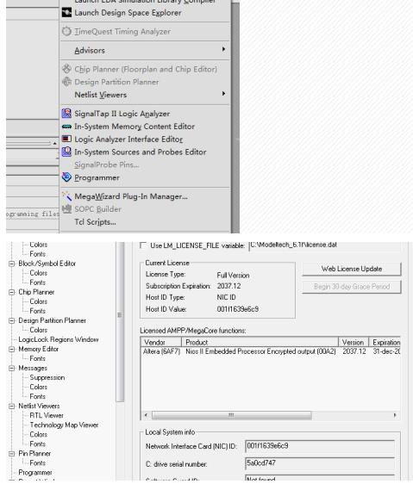
Task: Select Tcl Scripts menu entry
Action: pyautogui.click(x=145, y=222)
